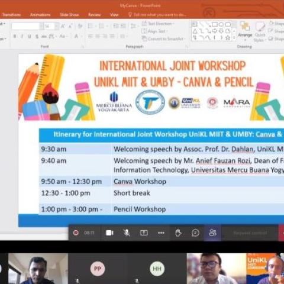
Task: Select participant video with UniKL background
Action: pyautogui.click(x=265, y=269)
